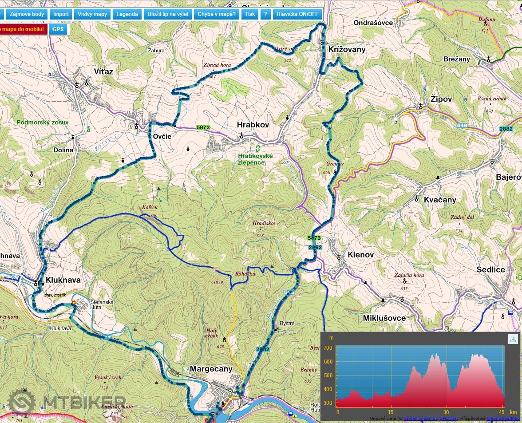The height and width of the screenshot is (423, 522).
Task: Open the Vrstvy mapy layers menu
Action: (x=92, y=14)
